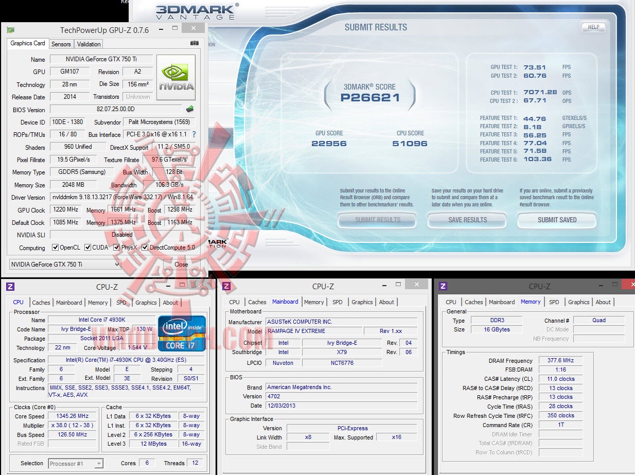This screenshot has height=475, width=635.
Task: Click the 3DMark score P26621
Action: point(370,98)
